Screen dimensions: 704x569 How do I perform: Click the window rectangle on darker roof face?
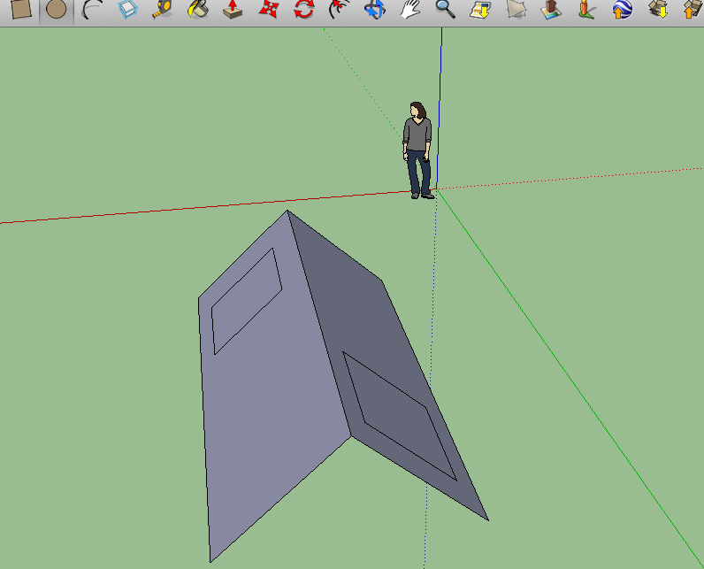click(400, 414)
